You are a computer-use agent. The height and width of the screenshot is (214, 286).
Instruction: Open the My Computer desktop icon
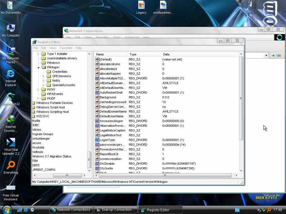point(11,30)
